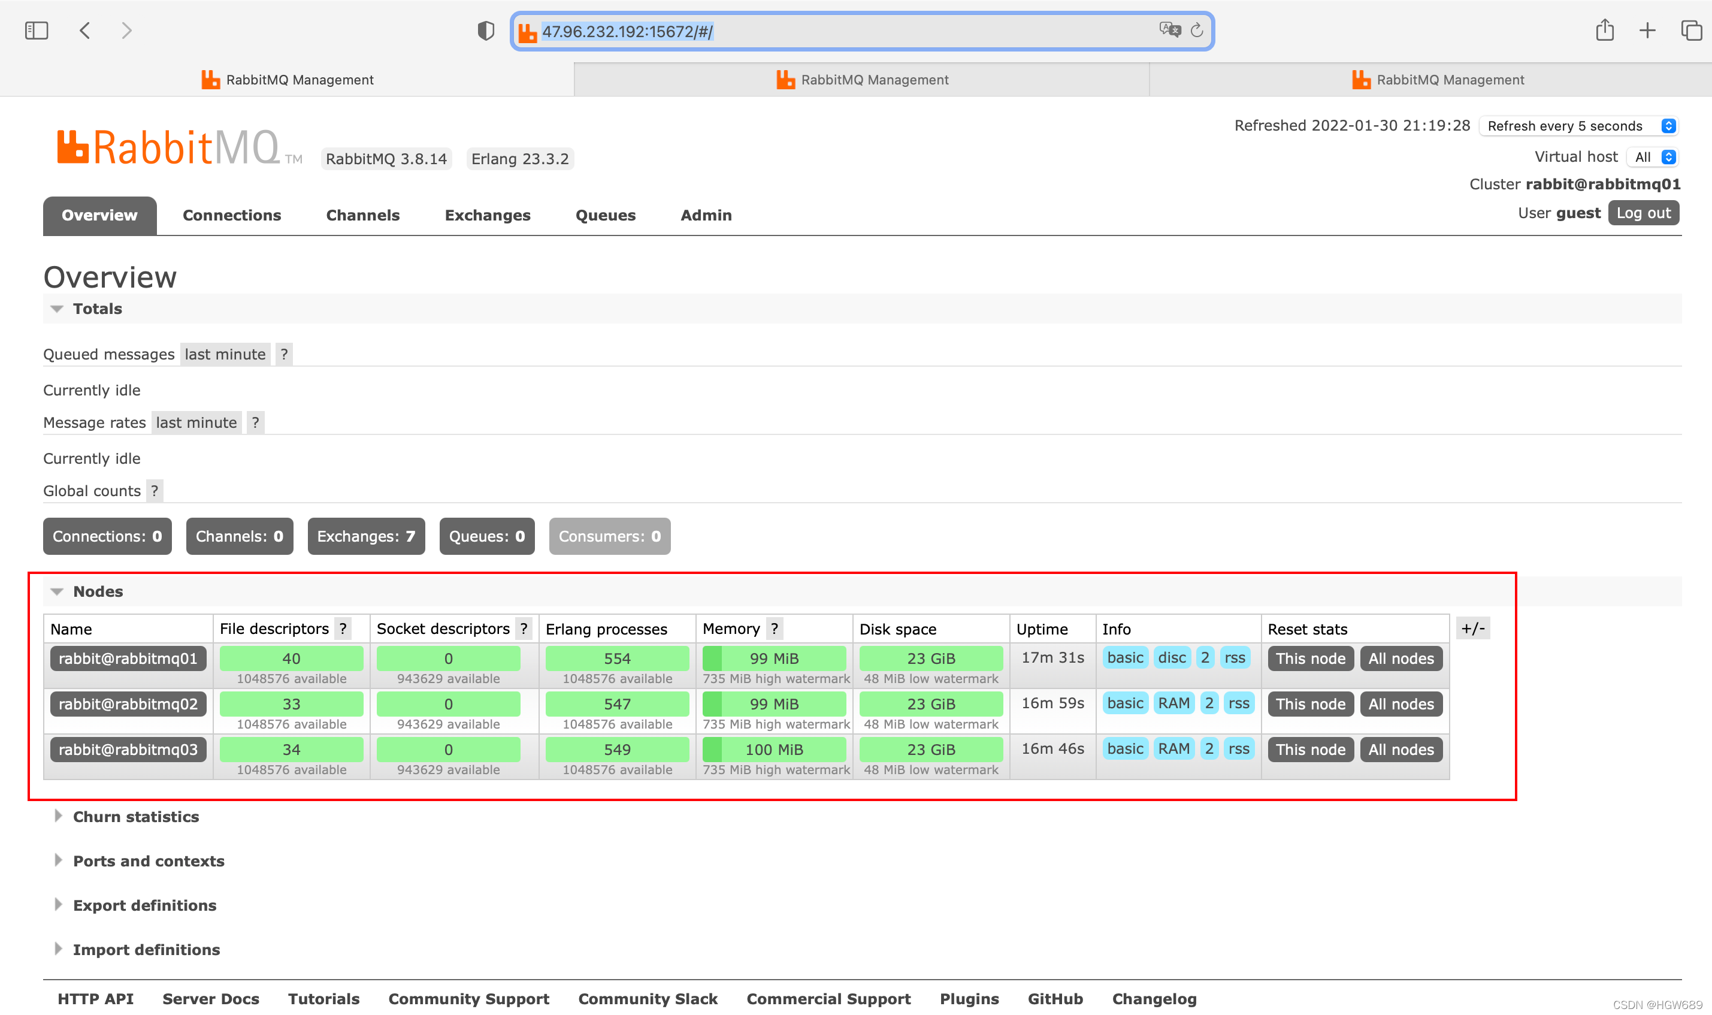Image resolution: width=1712 pixels, height=1015 pixels.
Task: Open the refresh interval dropdown
Action: 1580,126
